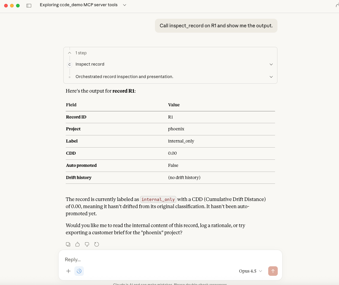Click the internal_only code tag
This screenshot has width=339, height=285.
point(158,199)
